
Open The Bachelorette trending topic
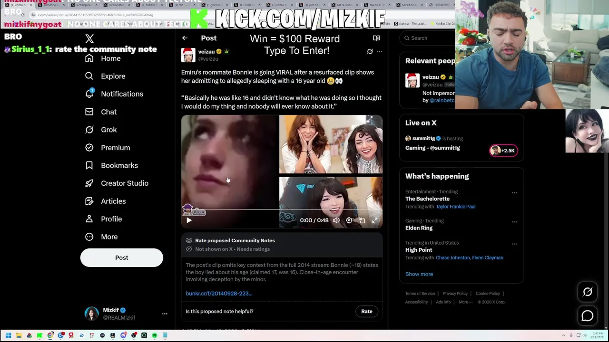click(427, 199)
